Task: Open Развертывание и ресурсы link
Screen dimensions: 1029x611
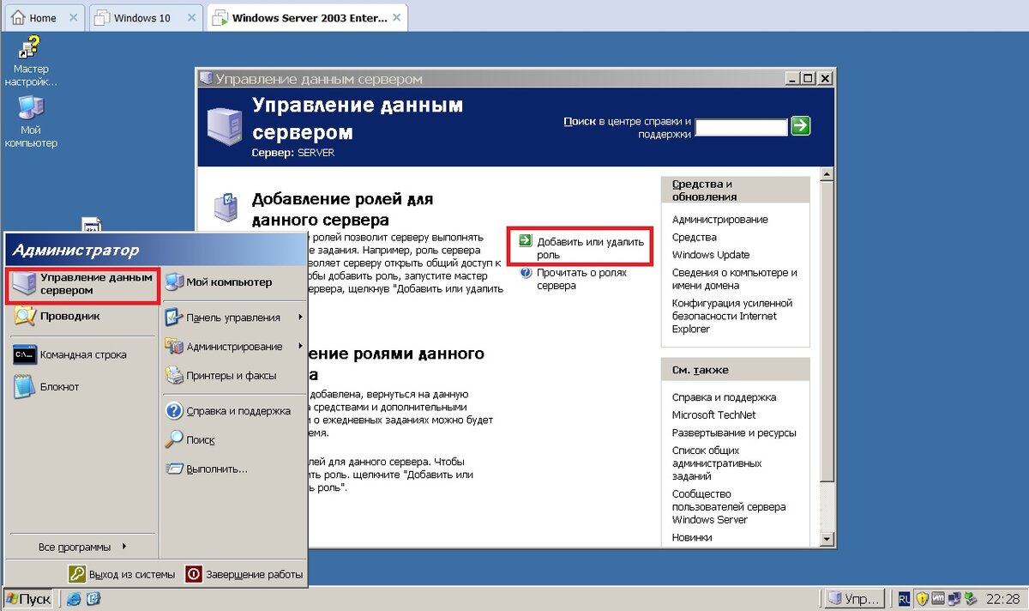Action: (734, 433)
